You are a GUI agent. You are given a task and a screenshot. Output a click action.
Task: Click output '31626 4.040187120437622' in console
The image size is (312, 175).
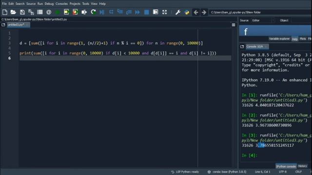tap(268, 105)
